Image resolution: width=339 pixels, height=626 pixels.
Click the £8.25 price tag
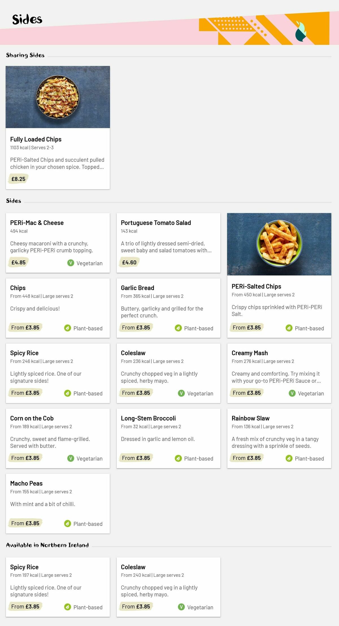point(18,179)
